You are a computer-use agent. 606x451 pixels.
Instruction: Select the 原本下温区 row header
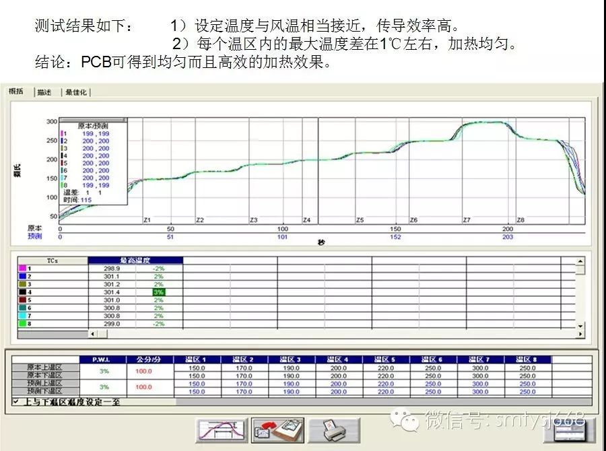(x=45, y=375)
